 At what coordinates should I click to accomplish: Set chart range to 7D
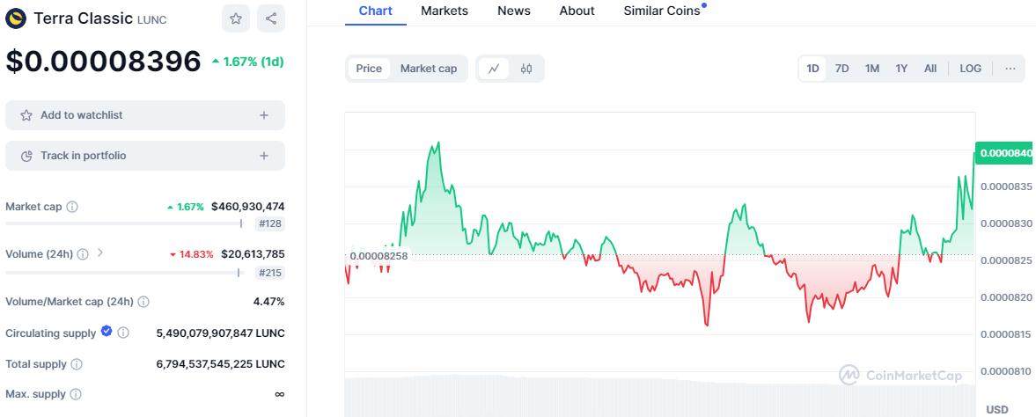[841, 69]
